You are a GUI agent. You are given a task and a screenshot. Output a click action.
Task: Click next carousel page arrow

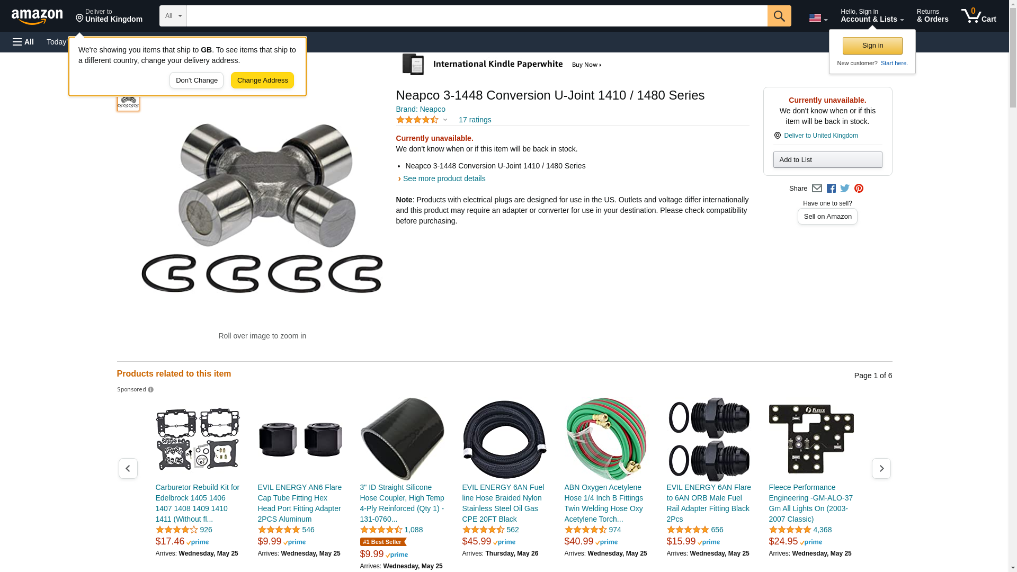tap(881, 469)
